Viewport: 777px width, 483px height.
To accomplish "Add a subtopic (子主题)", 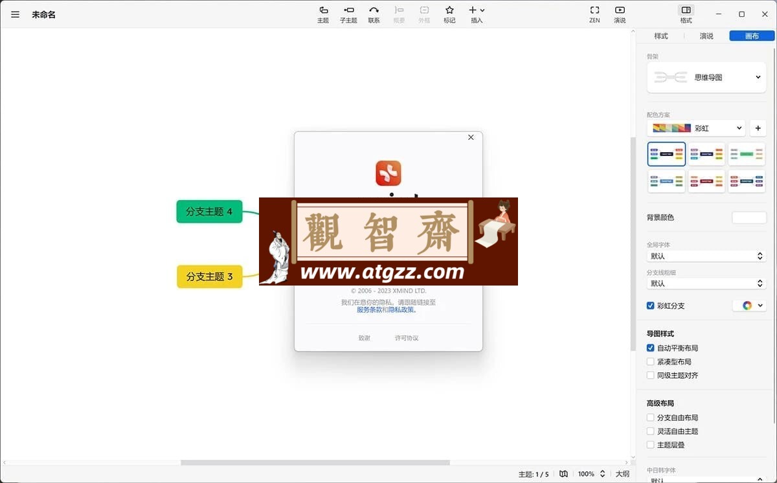I will tap(348, 14).
